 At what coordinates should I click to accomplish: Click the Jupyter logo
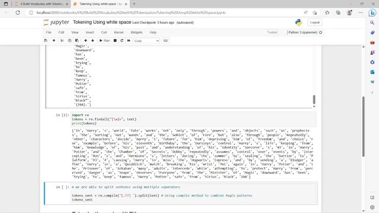(56, 22)
